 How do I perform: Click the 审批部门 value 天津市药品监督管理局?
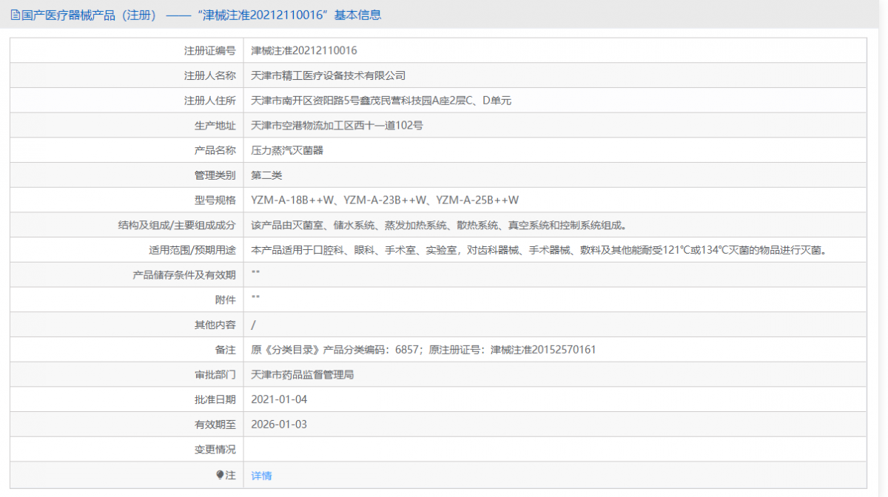(x=303, y=374)
